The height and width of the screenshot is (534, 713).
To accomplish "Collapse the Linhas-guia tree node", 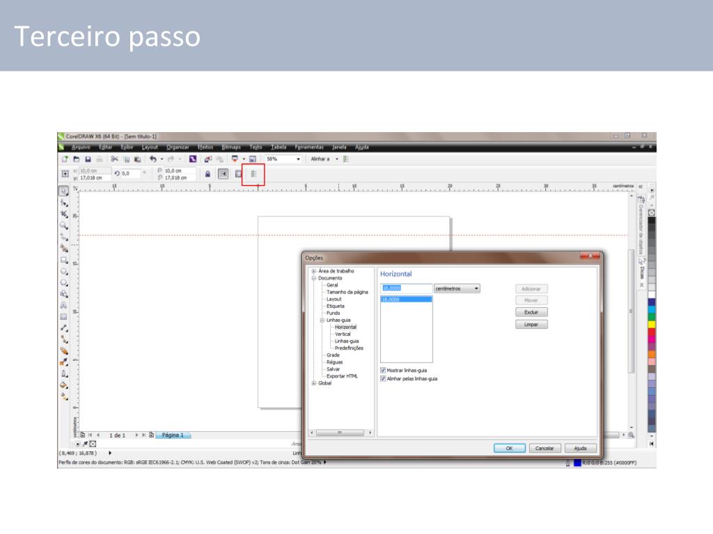I will coord(322,320).
